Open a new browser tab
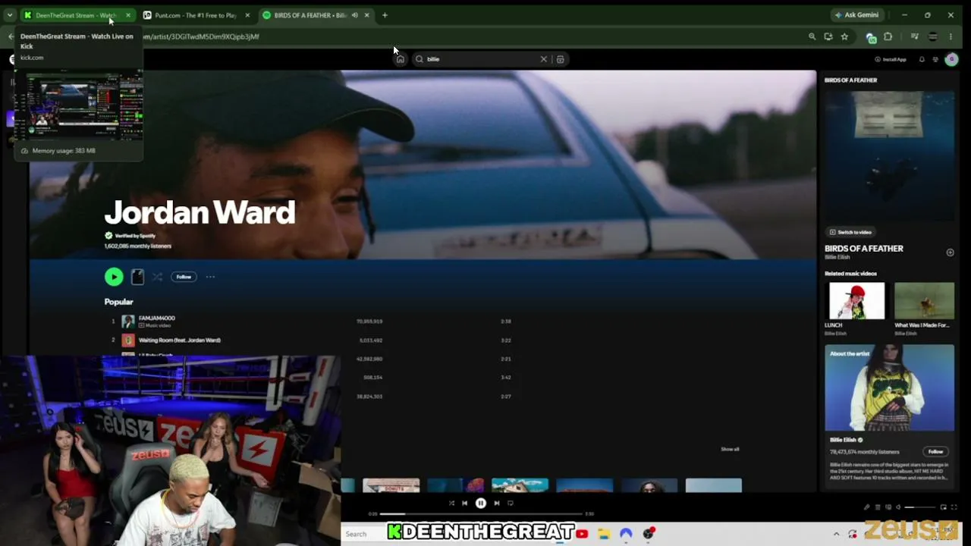 [385, 15]
